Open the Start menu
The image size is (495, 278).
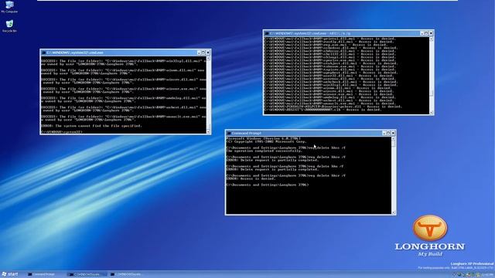click(x=10, y=274)
